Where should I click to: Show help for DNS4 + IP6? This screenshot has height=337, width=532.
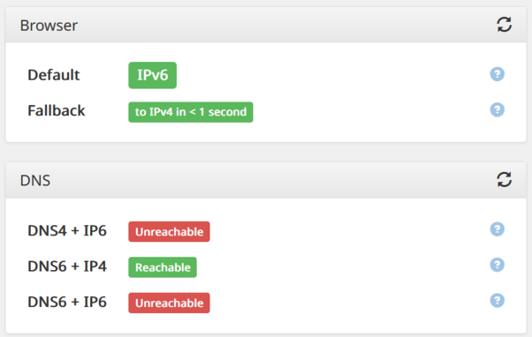[x=497, y=229]
